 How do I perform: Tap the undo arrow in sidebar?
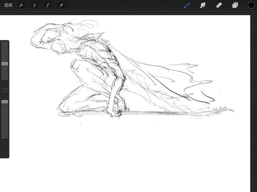click(x=5, y=145)
